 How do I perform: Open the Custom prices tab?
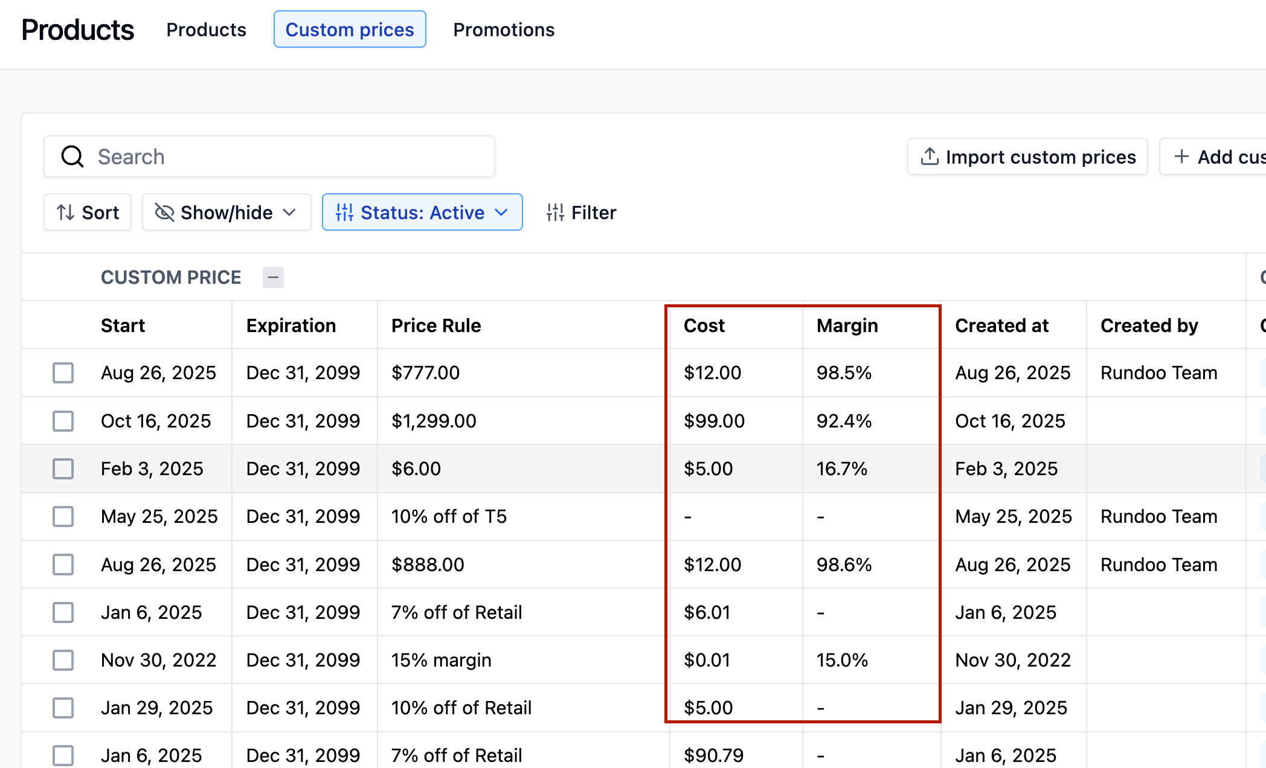(x=350, y=30)
